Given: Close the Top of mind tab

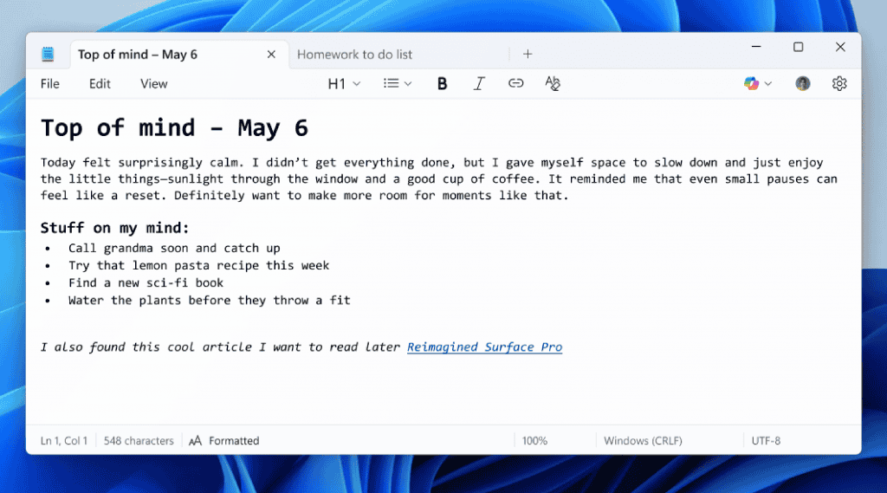Looking at the screenshot, I should click(271, 54).
